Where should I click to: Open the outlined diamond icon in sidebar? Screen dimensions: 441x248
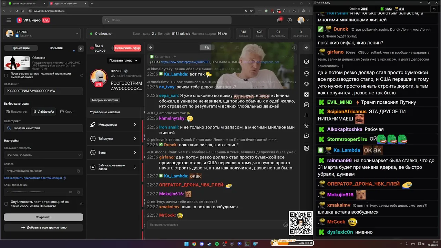[307, 74]
